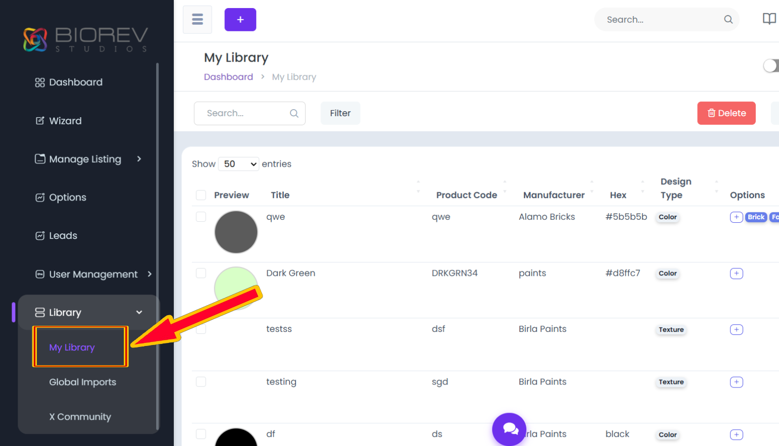Screen dimensions: 779x446
Task: Click the library search magnifier icon
Action: (x=294, y=113)
